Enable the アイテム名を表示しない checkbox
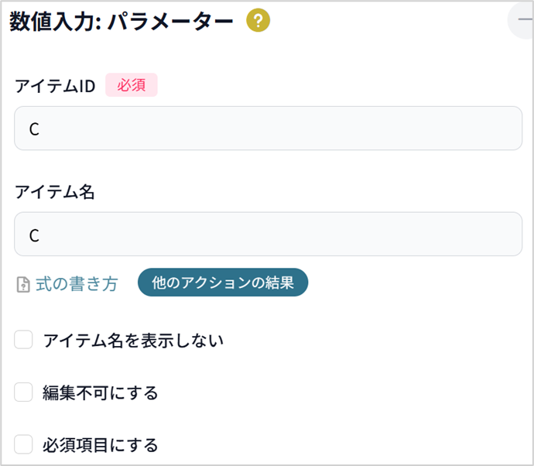 (x=23, y=340)
